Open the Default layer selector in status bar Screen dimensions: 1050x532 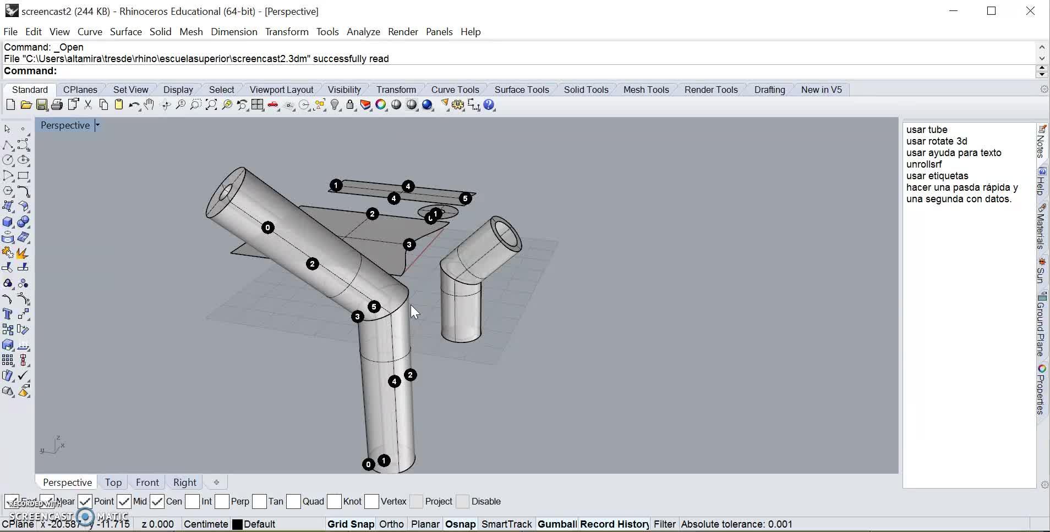point(259,524)
